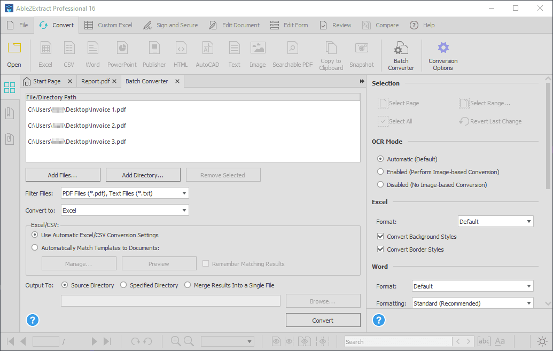
Task: Click the Copy to Clipboard icon
Action: [x=331, y=48]
